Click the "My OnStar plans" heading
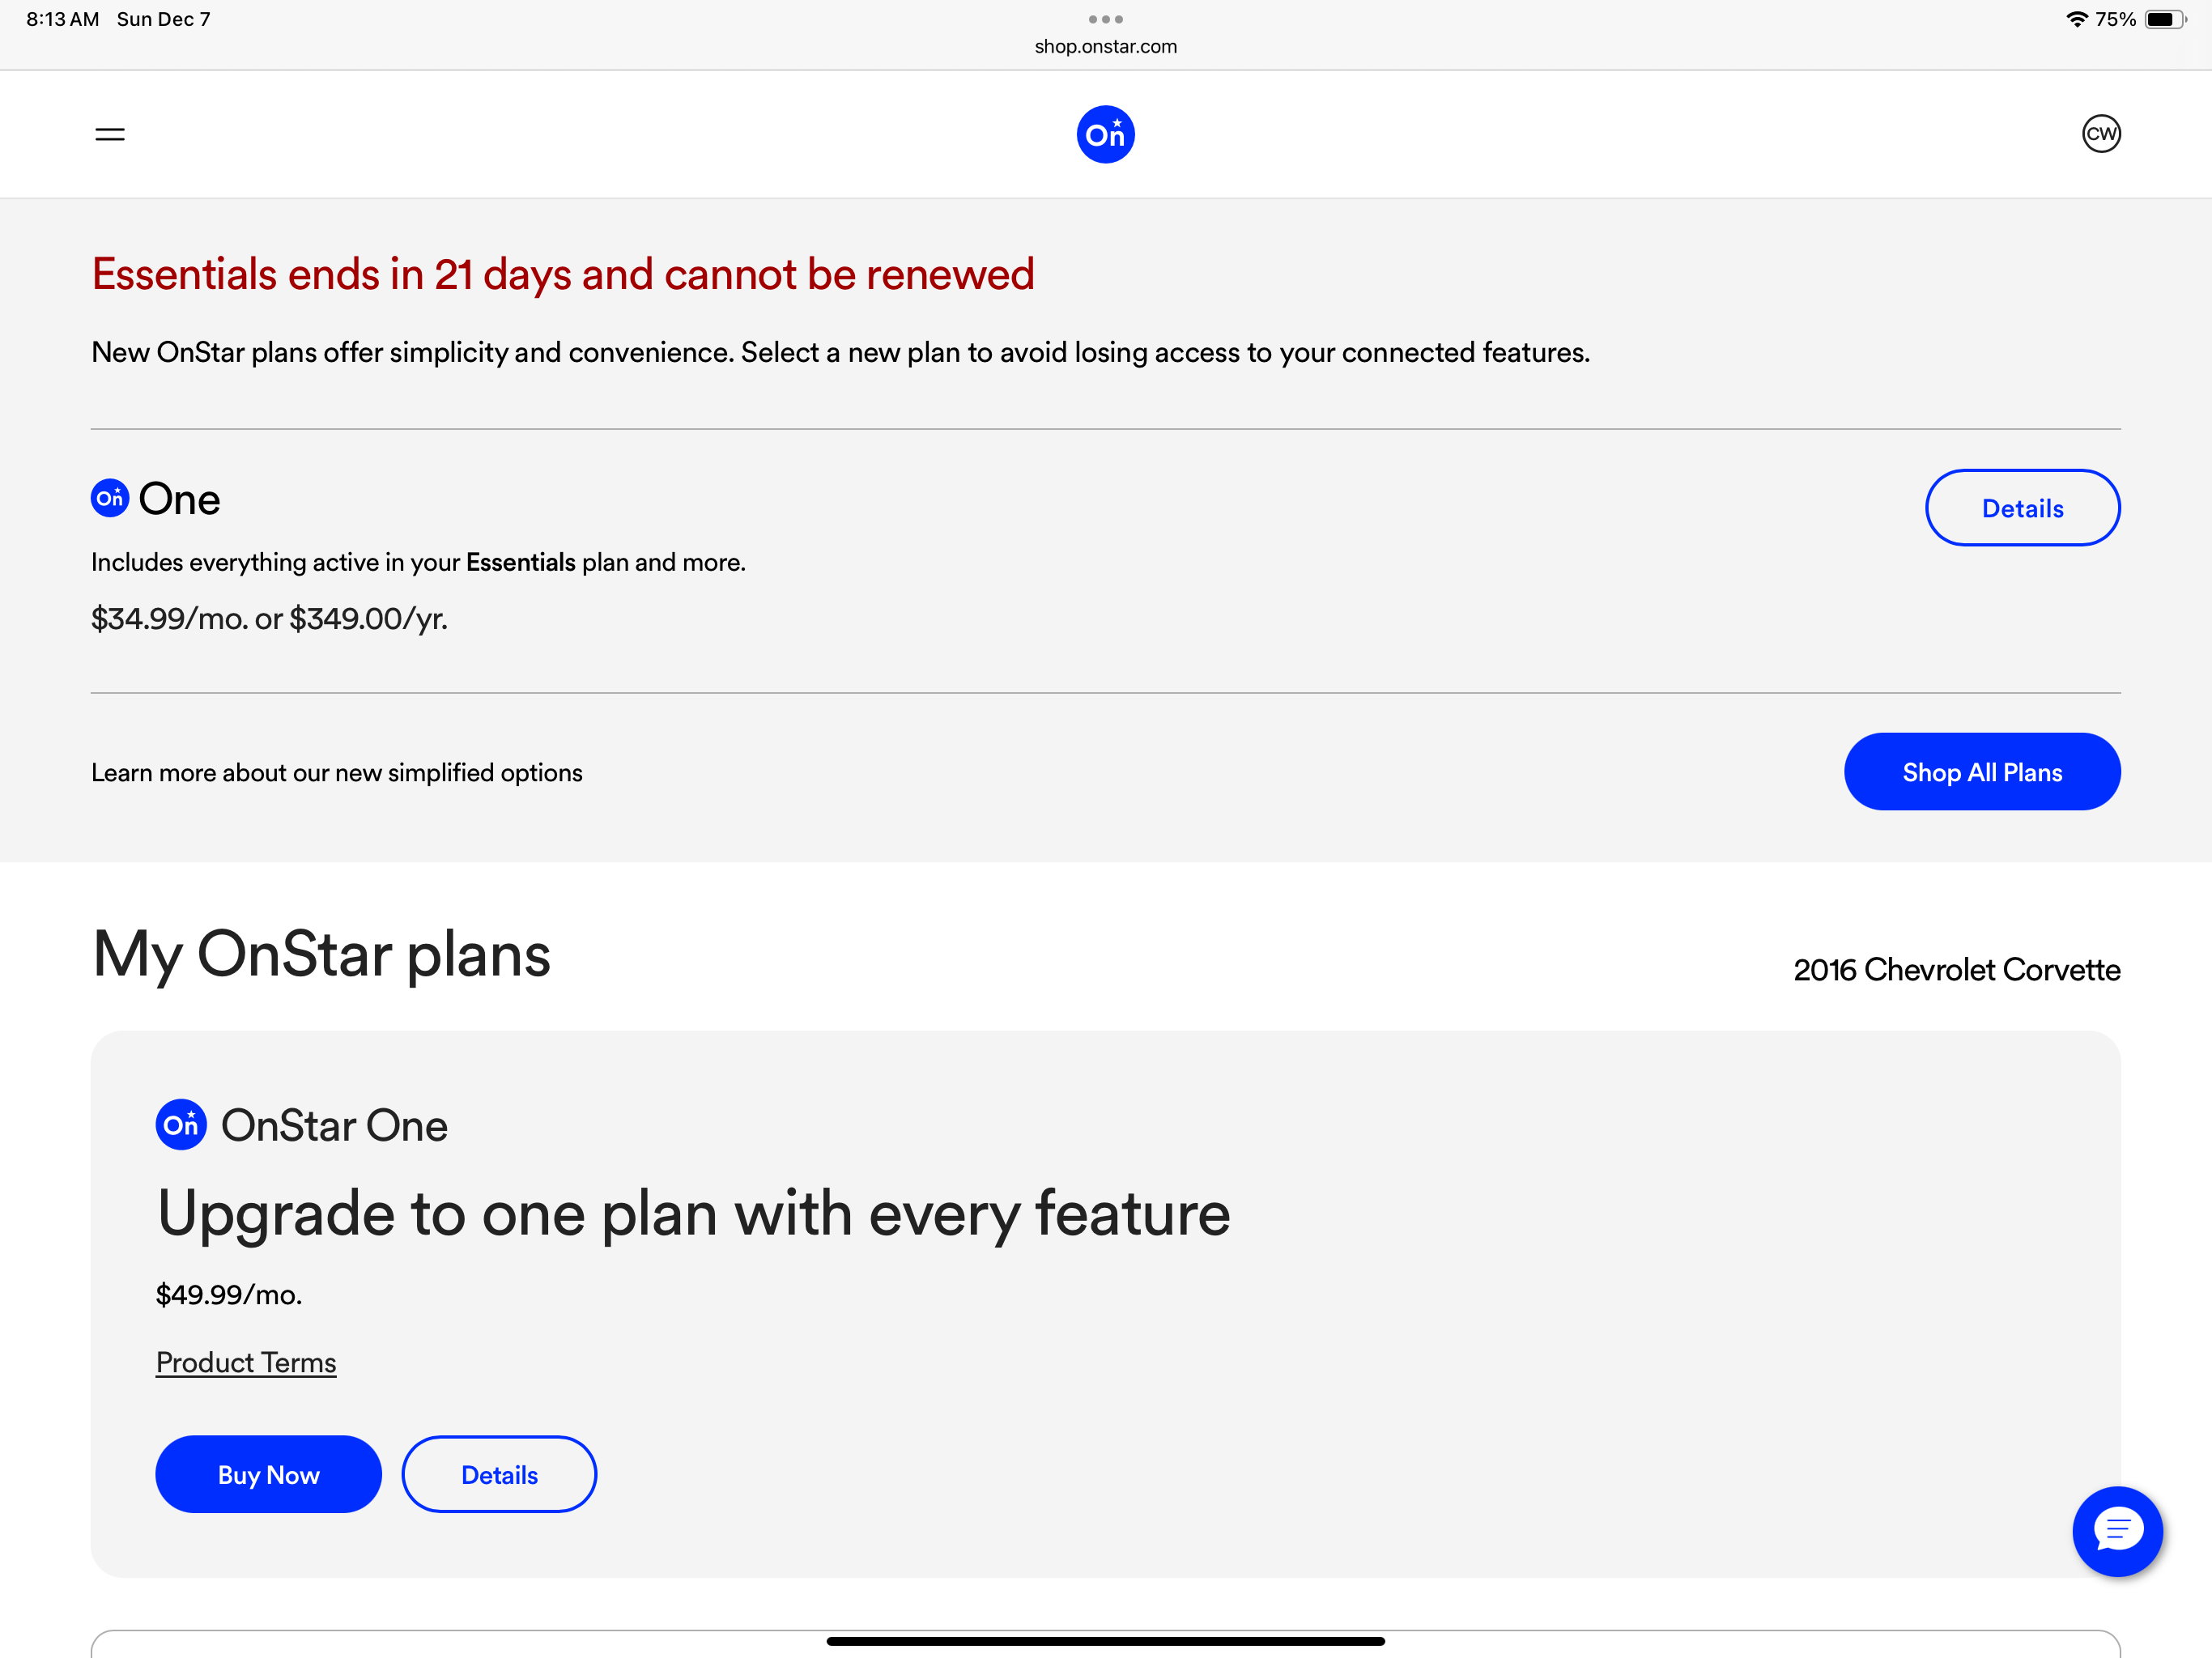 click(x=321, y=954)
